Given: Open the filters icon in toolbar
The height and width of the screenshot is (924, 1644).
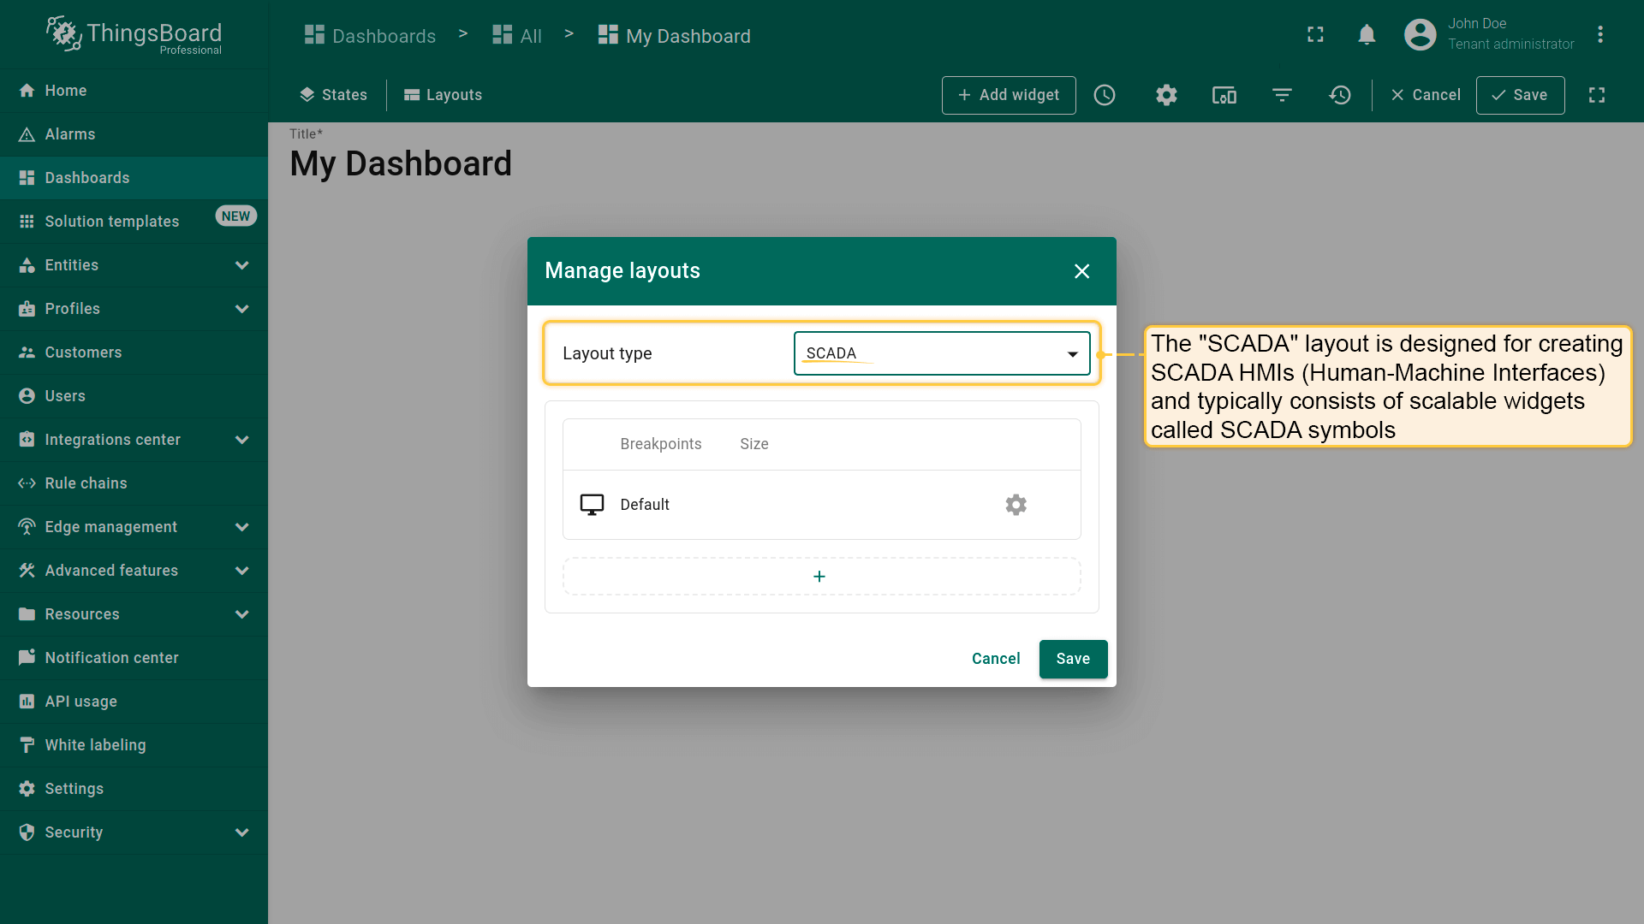Looking at the screenshot, I should (x=1282, y=95).
